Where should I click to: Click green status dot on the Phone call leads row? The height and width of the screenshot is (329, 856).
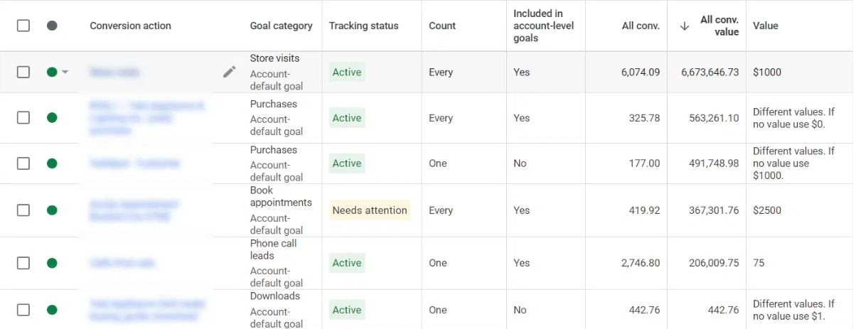(x=52, y=263)
